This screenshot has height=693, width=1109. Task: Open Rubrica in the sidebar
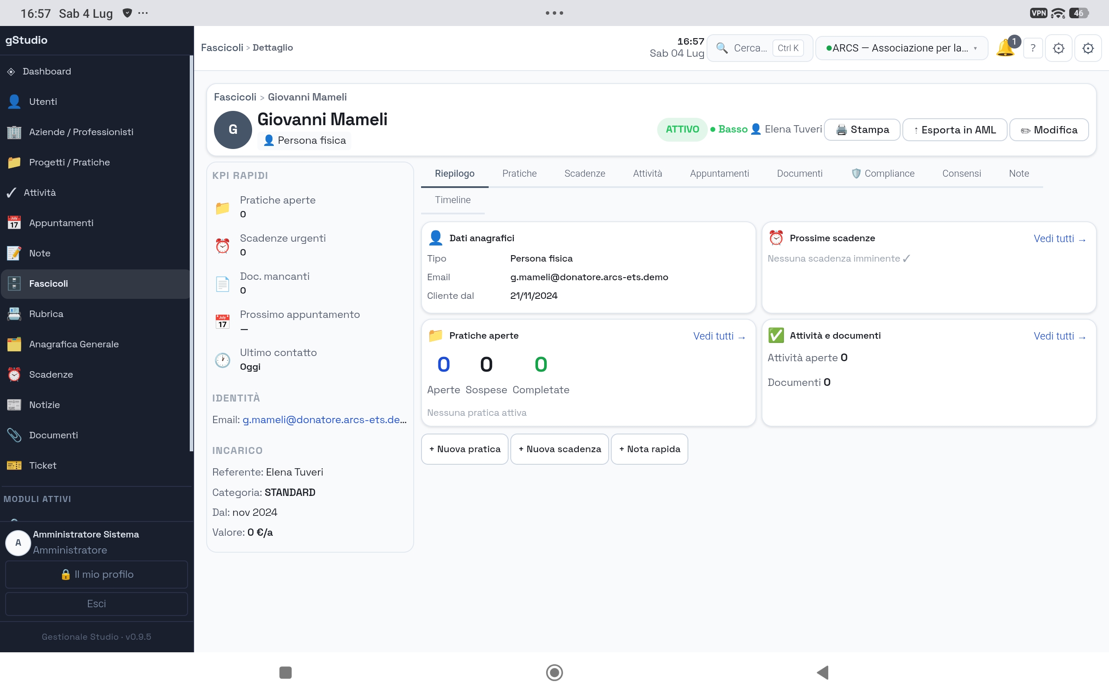point(95,314)
